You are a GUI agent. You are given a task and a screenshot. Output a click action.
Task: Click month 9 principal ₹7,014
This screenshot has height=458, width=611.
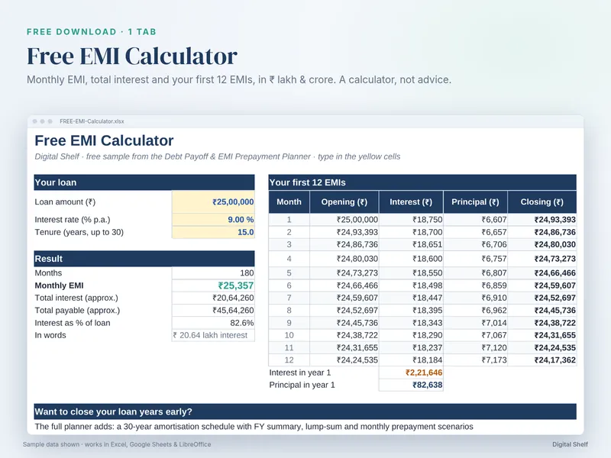pyautogui.click(x=475, y=323)
